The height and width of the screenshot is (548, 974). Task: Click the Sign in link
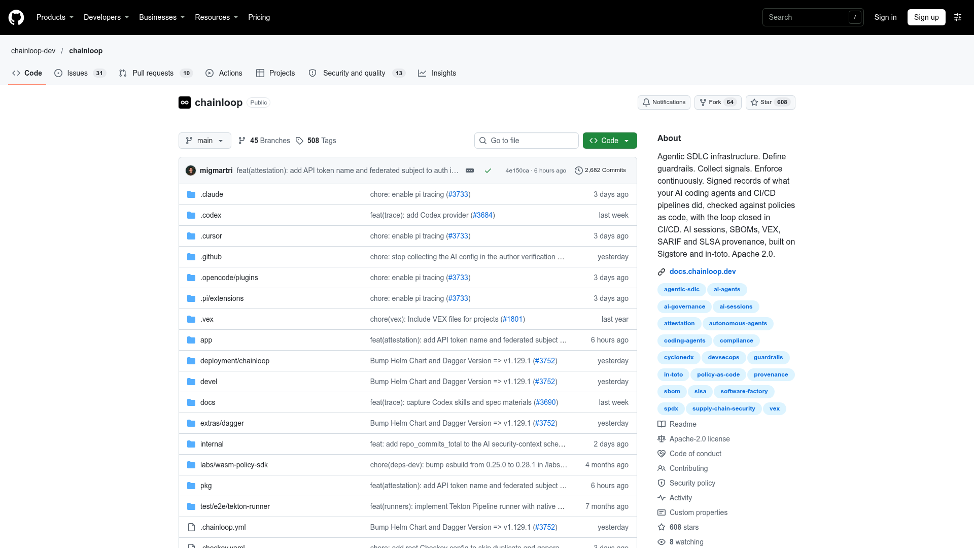tap(885, 17)
